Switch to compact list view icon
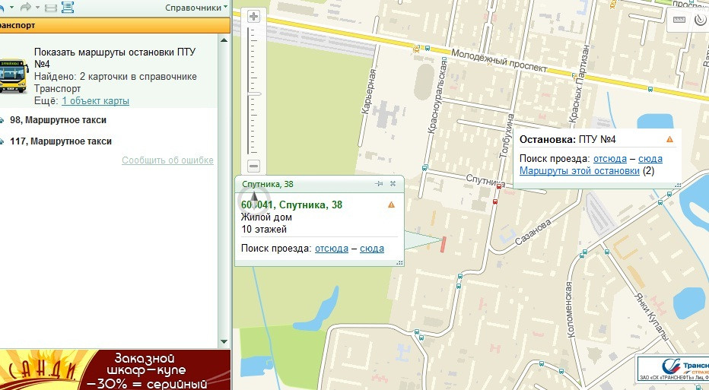Viewport: 709px width, 390px height. pos(51,8)
